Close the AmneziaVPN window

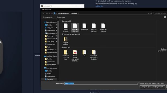coord(82,6)
